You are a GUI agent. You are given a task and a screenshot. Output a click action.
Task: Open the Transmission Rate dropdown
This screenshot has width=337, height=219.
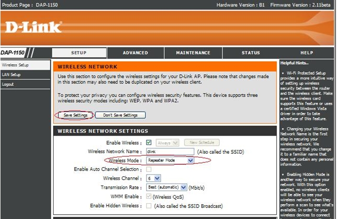click(166, 187)
